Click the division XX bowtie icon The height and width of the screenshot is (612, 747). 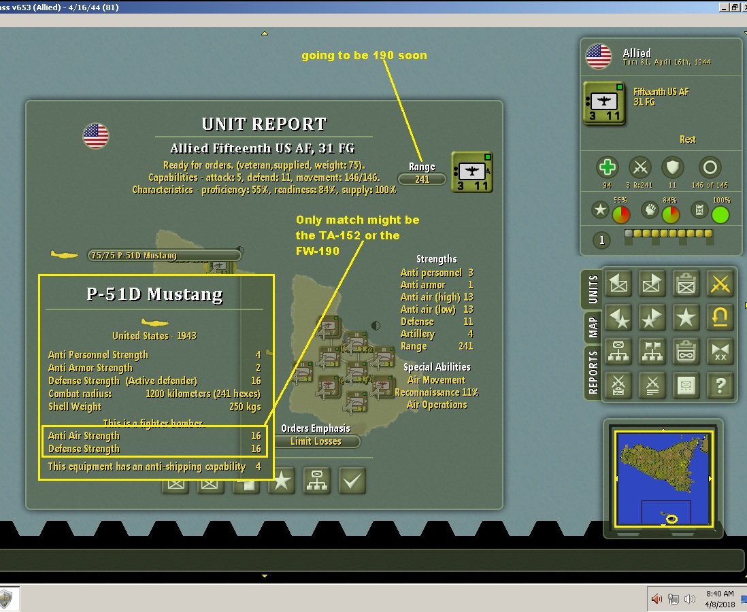[x=720, y=352]
